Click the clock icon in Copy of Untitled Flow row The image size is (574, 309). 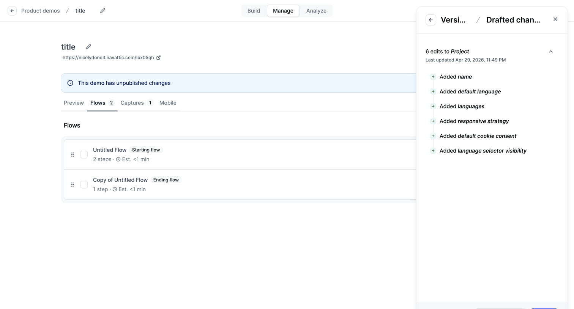(x=115, y=189)
